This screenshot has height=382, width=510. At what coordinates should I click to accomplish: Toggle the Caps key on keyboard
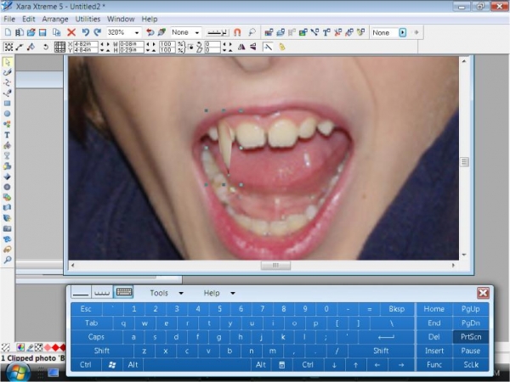(96, 337)
